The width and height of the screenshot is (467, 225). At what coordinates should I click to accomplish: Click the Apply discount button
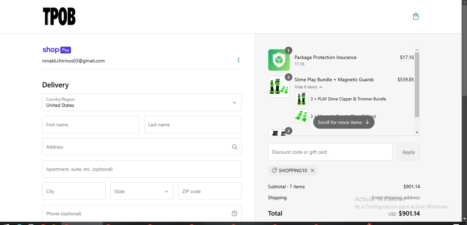(408, 152)
